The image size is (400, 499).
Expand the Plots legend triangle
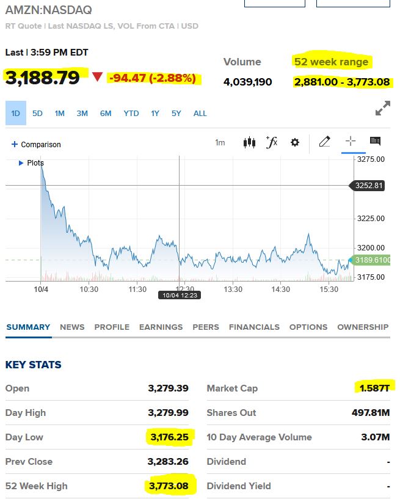21,163
